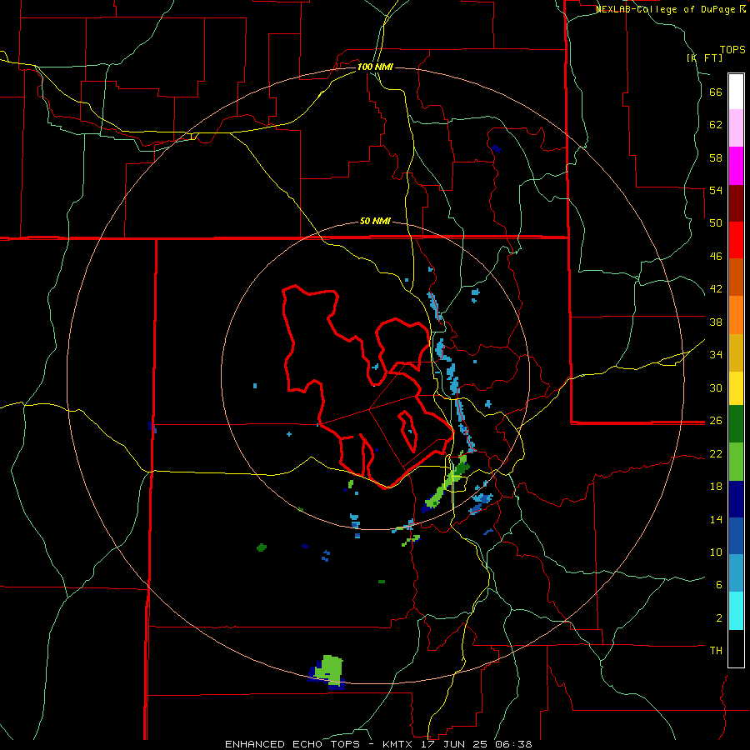Click the 62 value on the legend
This screenshot has height=750, width=750.
716,125
